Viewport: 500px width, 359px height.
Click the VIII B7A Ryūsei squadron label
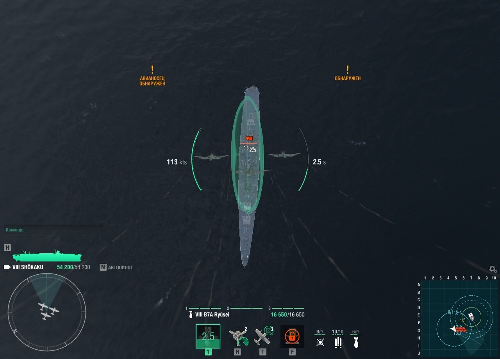212,315
